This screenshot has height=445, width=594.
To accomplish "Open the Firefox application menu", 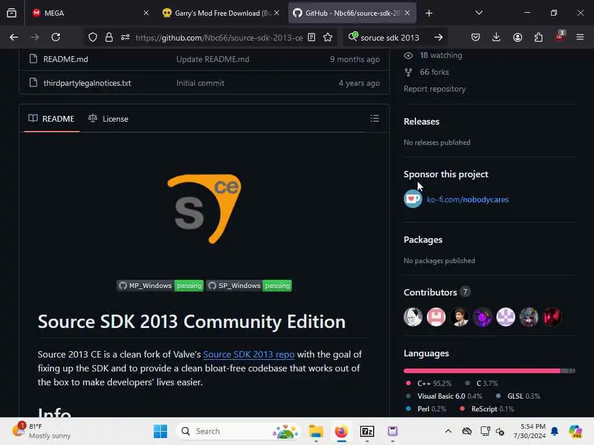I will point(580,37).
